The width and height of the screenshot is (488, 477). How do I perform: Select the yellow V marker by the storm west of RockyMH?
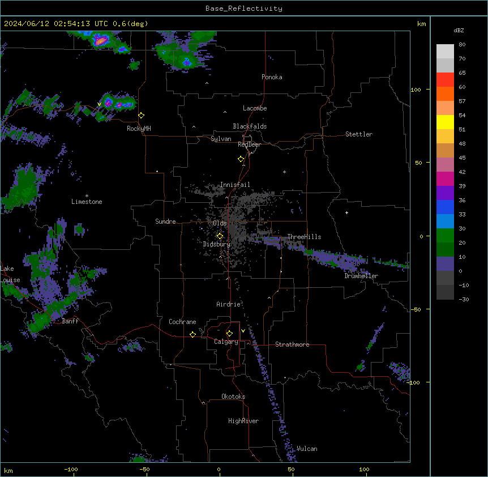(x=99, y=104)
